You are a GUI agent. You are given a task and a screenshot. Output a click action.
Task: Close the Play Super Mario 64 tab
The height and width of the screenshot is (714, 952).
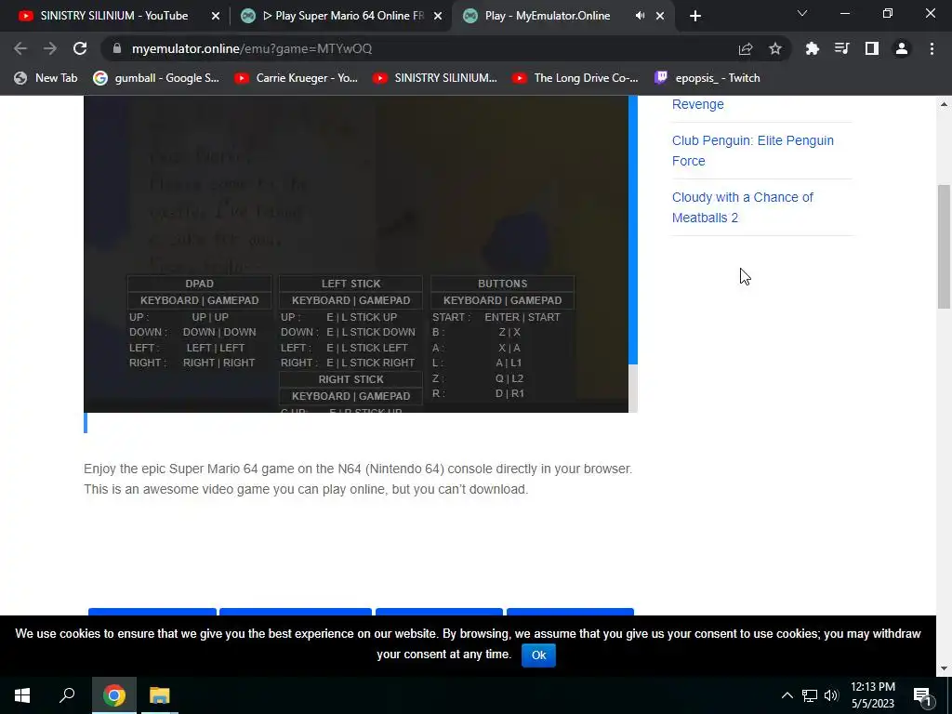(x=438, y=16)
